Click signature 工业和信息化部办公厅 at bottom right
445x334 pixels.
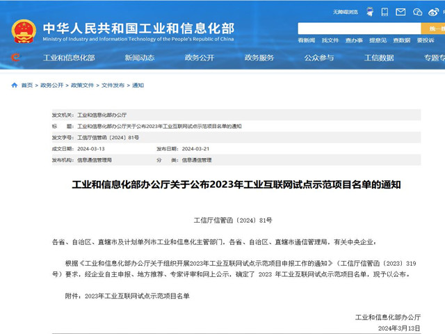388,317
